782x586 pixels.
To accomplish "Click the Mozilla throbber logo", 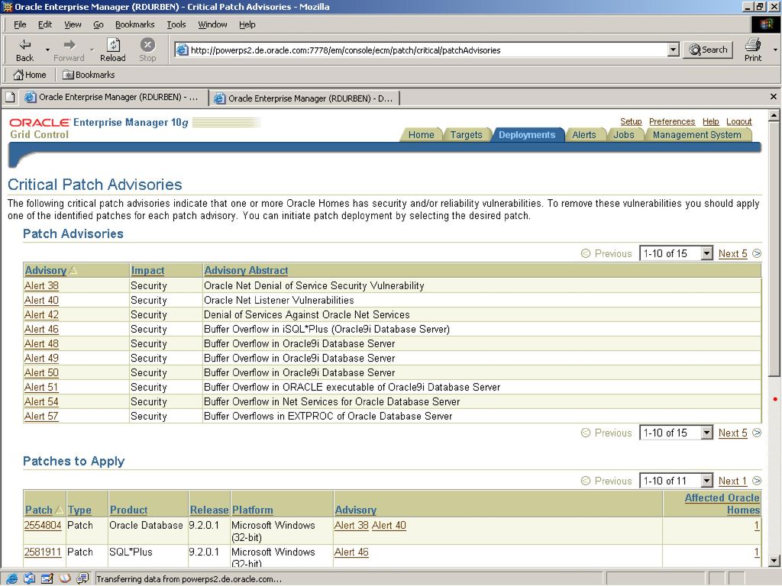I will point(765,24).
